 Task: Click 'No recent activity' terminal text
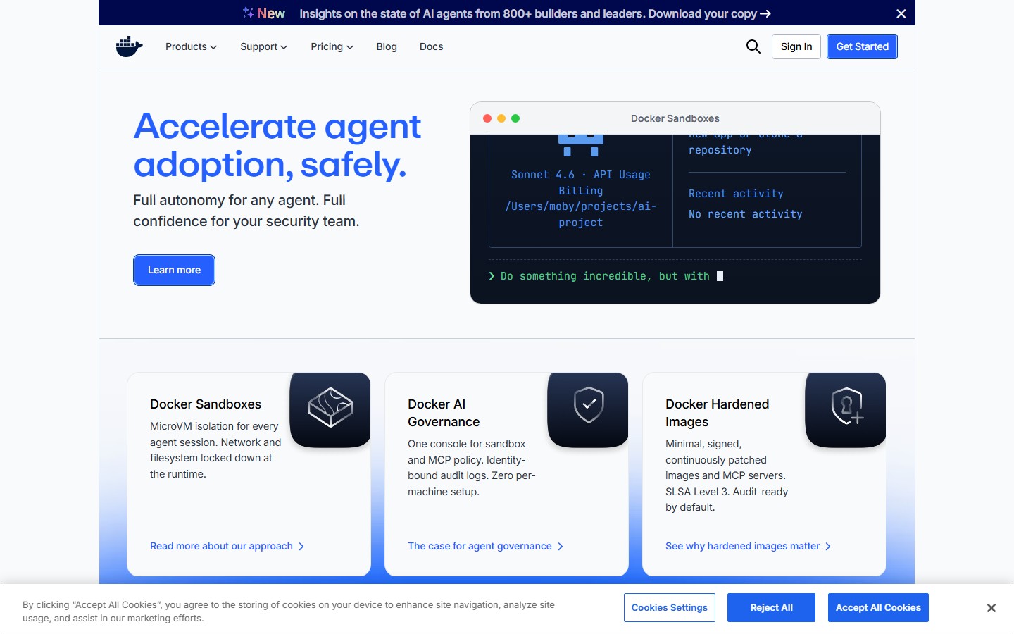(746, 214)
